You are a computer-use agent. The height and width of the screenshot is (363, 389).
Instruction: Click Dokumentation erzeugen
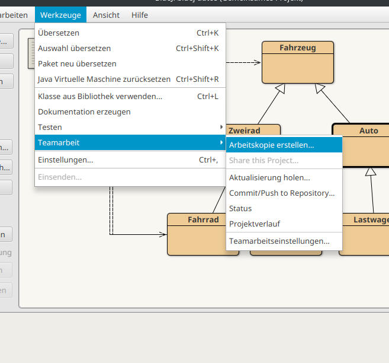(x=130, y=112)
